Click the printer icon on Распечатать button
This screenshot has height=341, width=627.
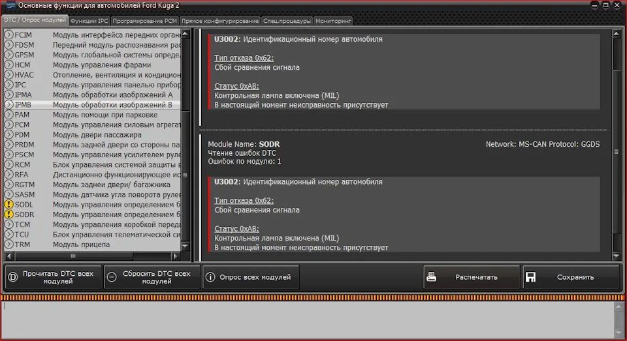click(432, 276)
